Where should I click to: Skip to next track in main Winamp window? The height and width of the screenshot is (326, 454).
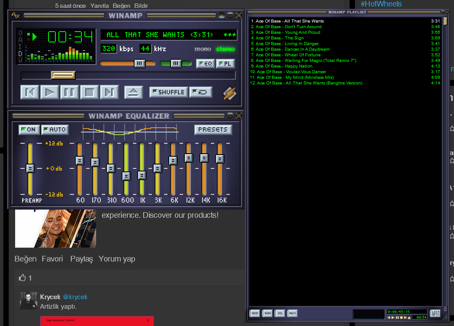(109, 92)
